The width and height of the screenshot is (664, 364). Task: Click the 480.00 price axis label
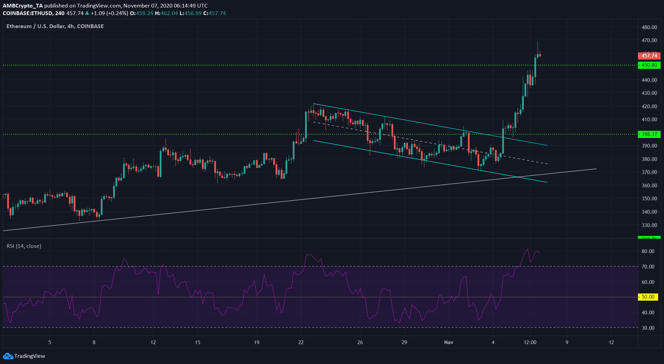point(649,27)
